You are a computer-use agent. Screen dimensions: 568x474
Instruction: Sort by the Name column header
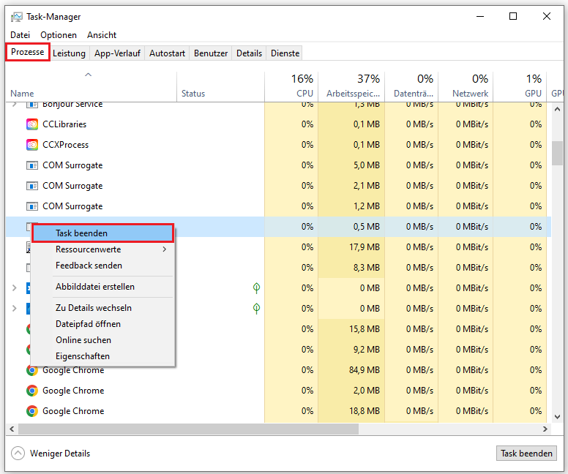91,87
